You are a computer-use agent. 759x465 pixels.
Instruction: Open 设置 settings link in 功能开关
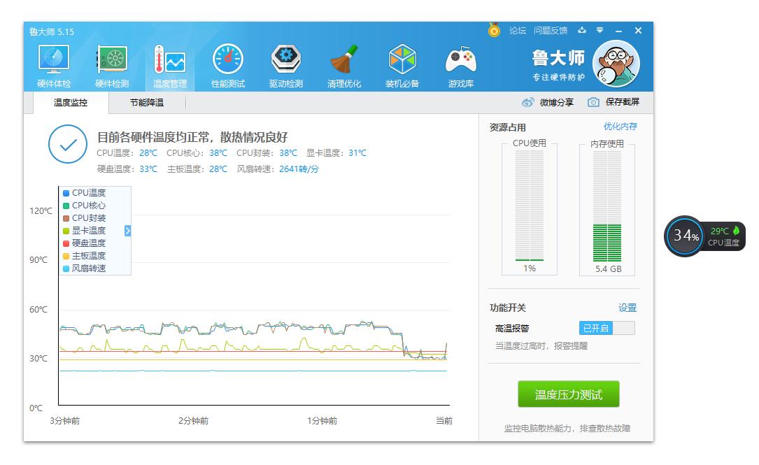[627, 308]
